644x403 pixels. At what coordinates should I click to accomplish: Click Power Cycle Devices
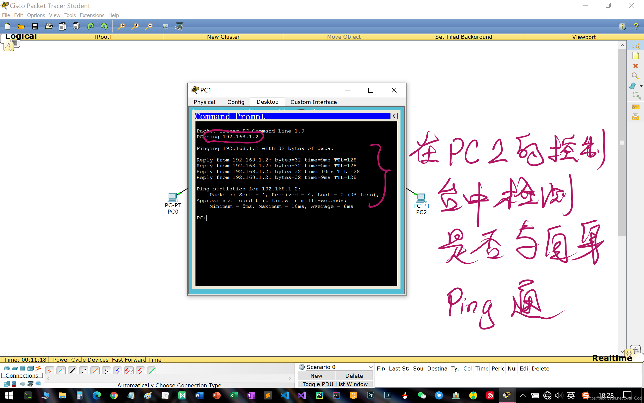point(81,360)
